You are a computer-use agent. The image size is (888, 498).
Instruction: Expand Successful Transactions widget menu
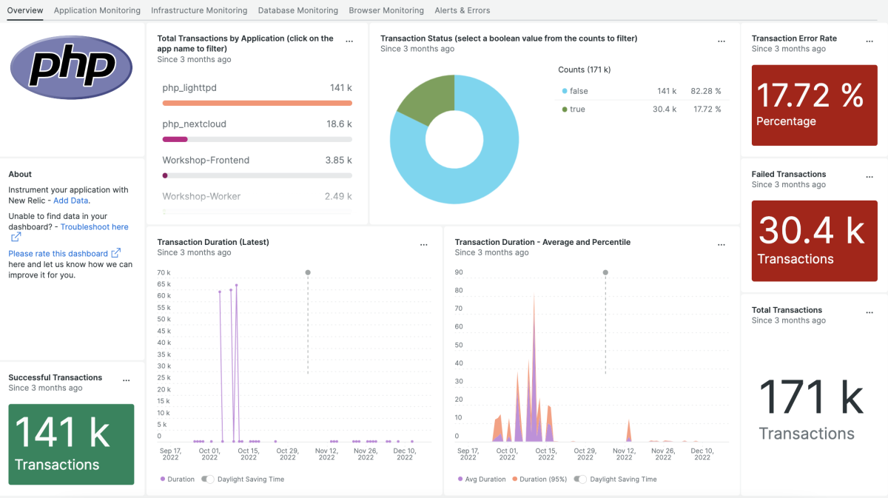(127, 380)
